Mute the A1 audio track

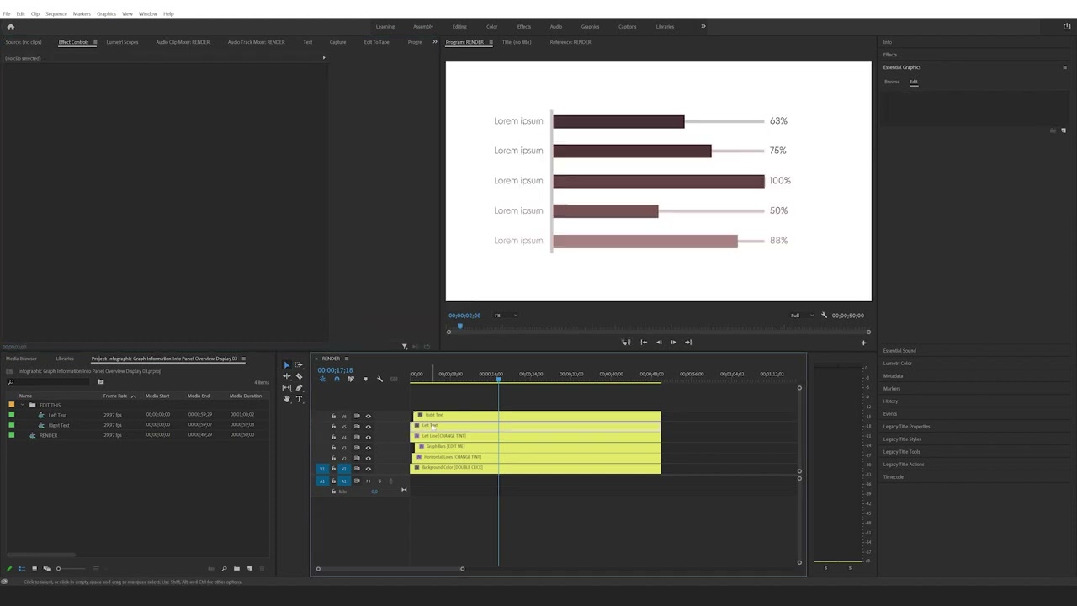(x=368, y=481)
